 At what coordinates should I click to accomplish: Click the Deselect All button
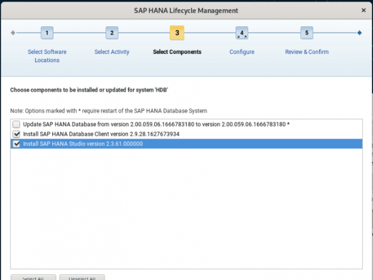82,278
